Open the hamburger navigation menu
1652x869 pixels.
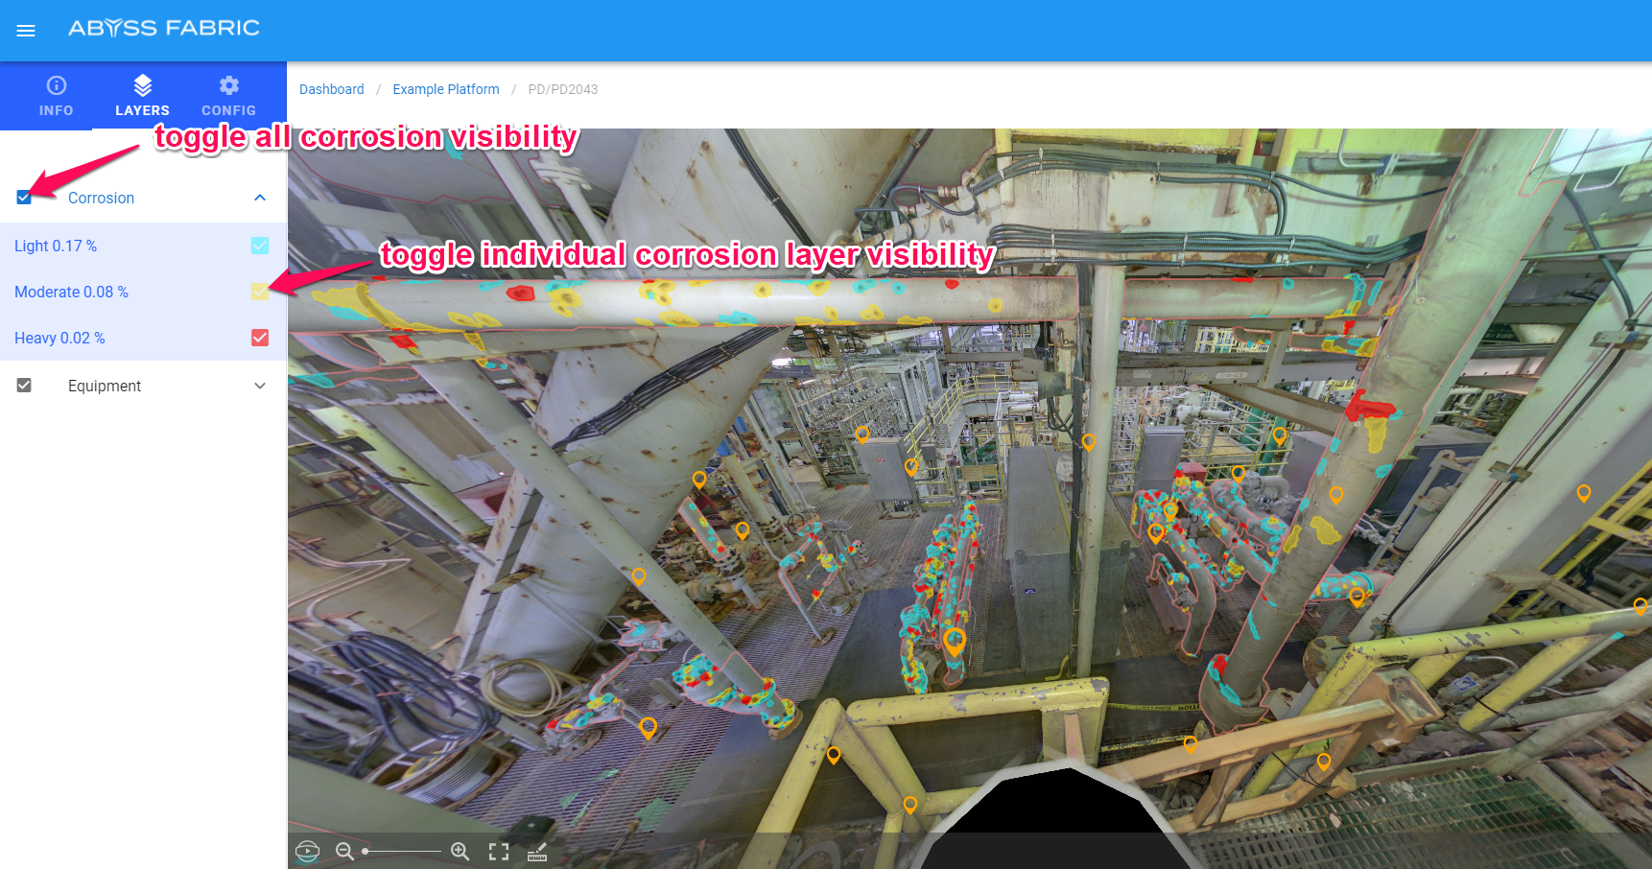point(26,31)
